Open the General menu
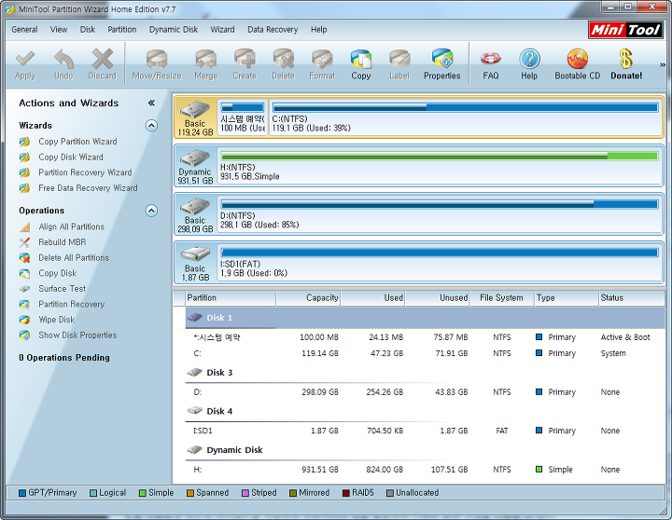The width and height of the screenshot is (672, 520). [x=24, y=30]
